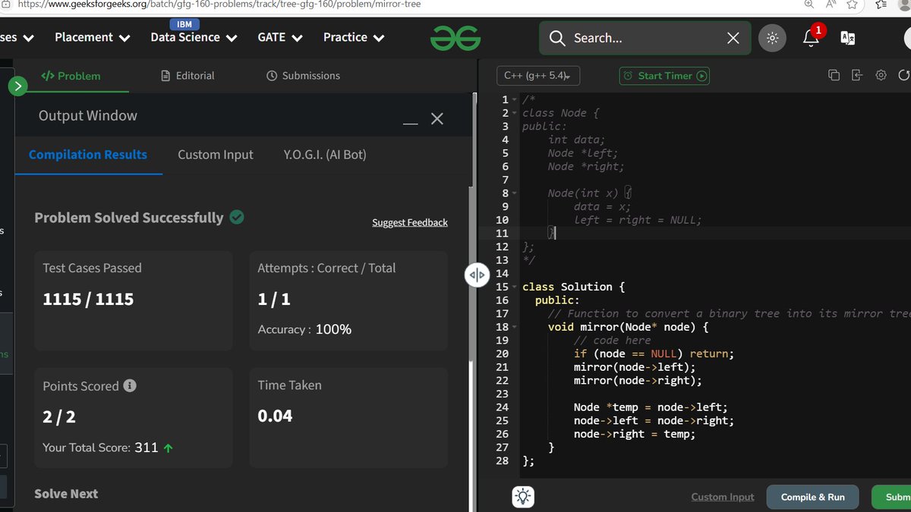Click the search magnifier icon

(557, 38)
